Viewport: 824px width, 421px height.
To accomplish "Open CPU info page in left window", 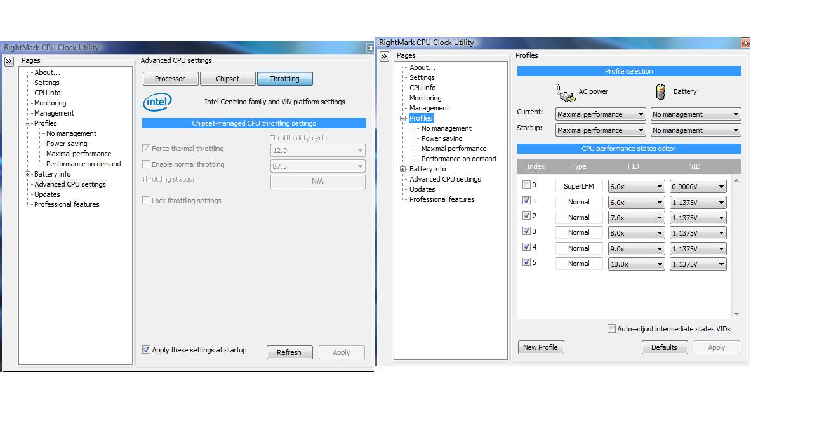I will pos(48,93).
